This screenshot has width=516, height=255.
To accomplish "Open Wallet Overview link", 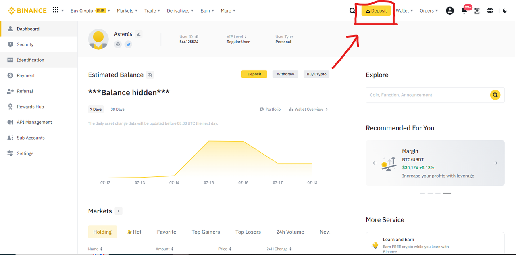I will 308,109.
